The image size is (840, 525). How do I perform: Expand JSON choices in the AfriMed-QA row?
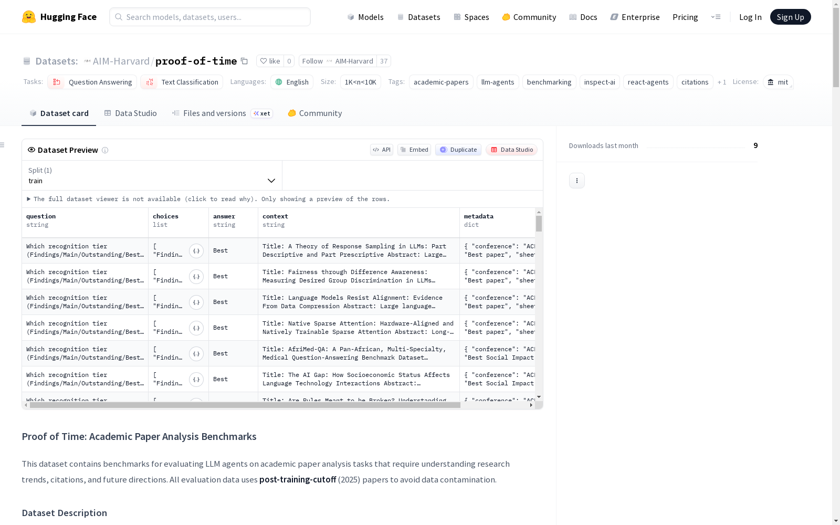pyautogui.click(x=196, y=354)
